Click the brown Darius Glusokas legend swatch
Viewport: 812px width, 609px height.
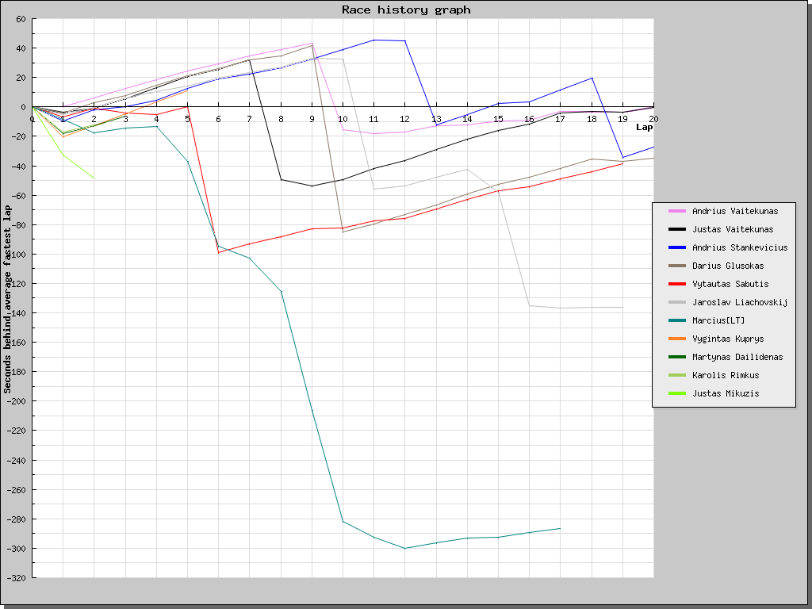677,266
